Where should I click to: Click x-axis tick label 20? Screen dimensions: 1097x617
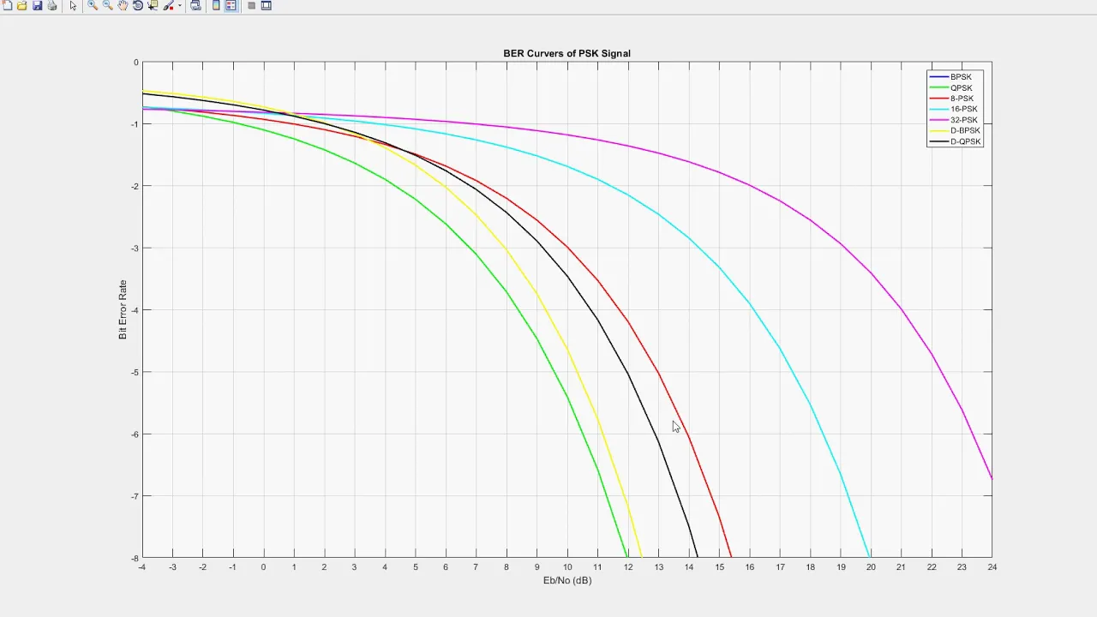(x=871, y=567)
